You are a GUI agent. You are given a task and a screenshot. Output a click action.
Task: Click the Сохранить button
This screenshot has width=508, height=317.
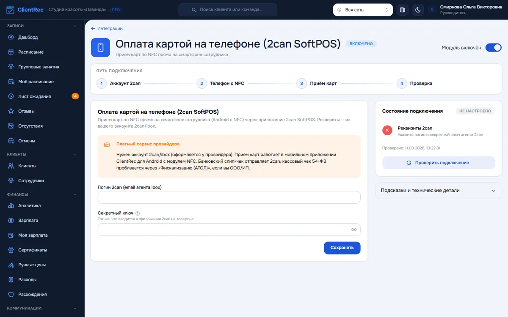coord(342,248)
